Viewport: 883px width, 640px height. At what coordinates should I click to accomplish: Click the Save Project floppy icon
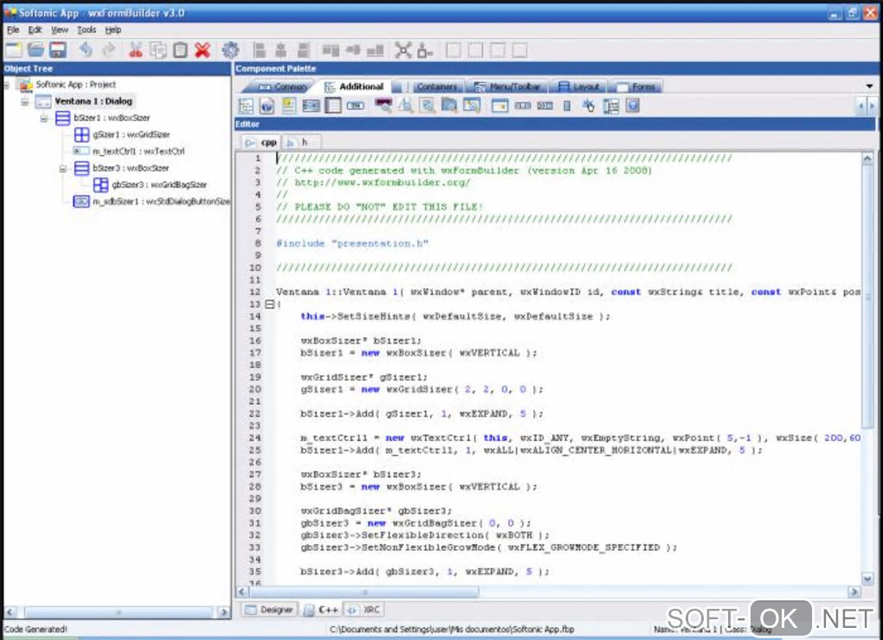click(x=58, y=50)
